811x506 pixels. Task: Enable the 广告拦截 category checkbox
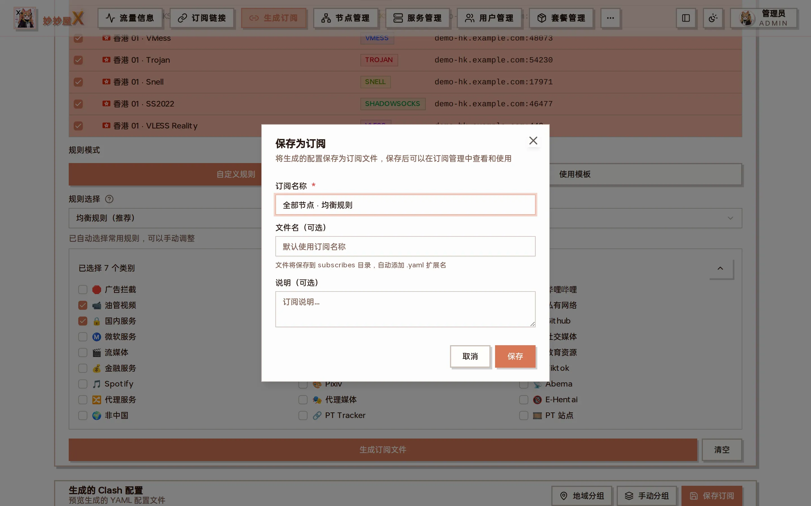click(83, 290)
